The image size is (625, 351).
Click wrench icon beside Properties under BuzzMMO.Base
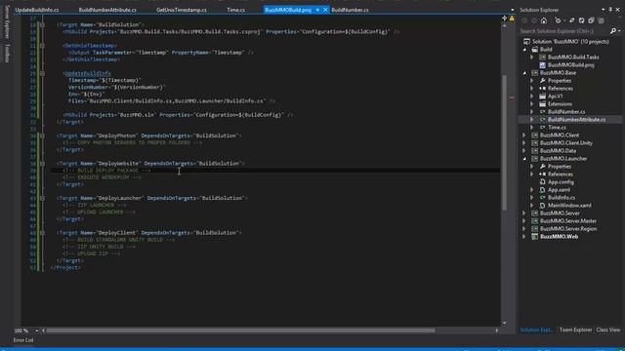(x=543, y=81)
